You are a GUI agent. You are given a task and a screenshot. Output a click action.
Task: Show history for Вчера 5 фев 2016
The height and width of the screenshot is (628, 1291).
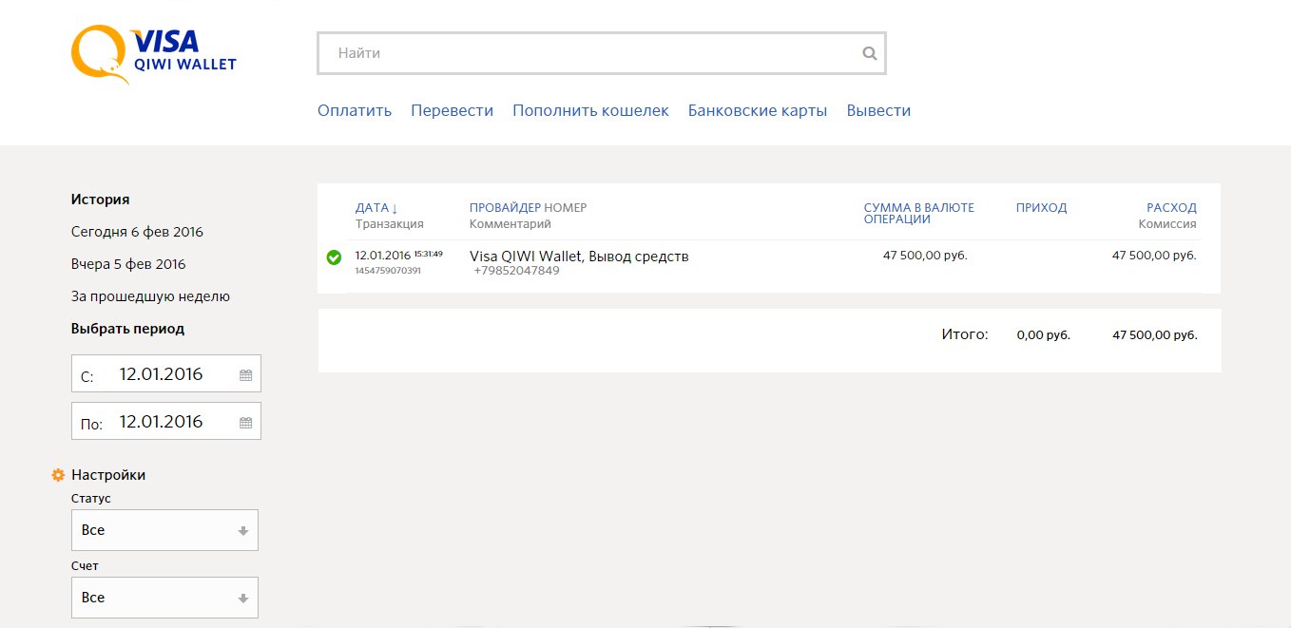tap(128, 264)
